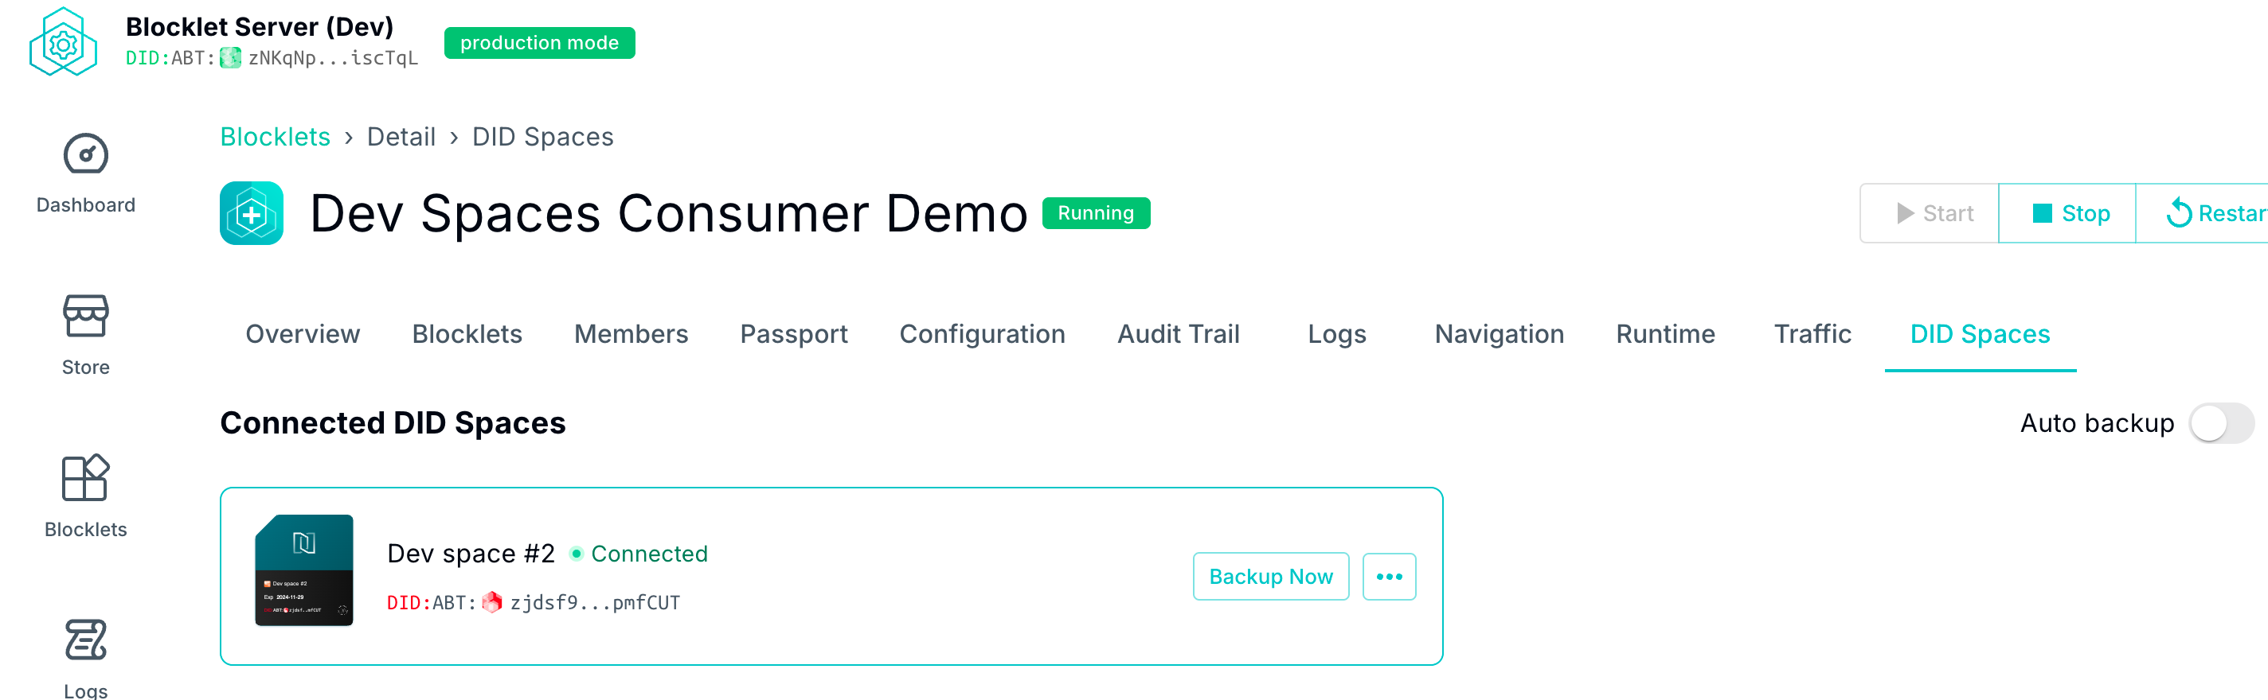2268x700 pixels.
Task: Enable the Auto backup switch
Action: coord(2220,423)
